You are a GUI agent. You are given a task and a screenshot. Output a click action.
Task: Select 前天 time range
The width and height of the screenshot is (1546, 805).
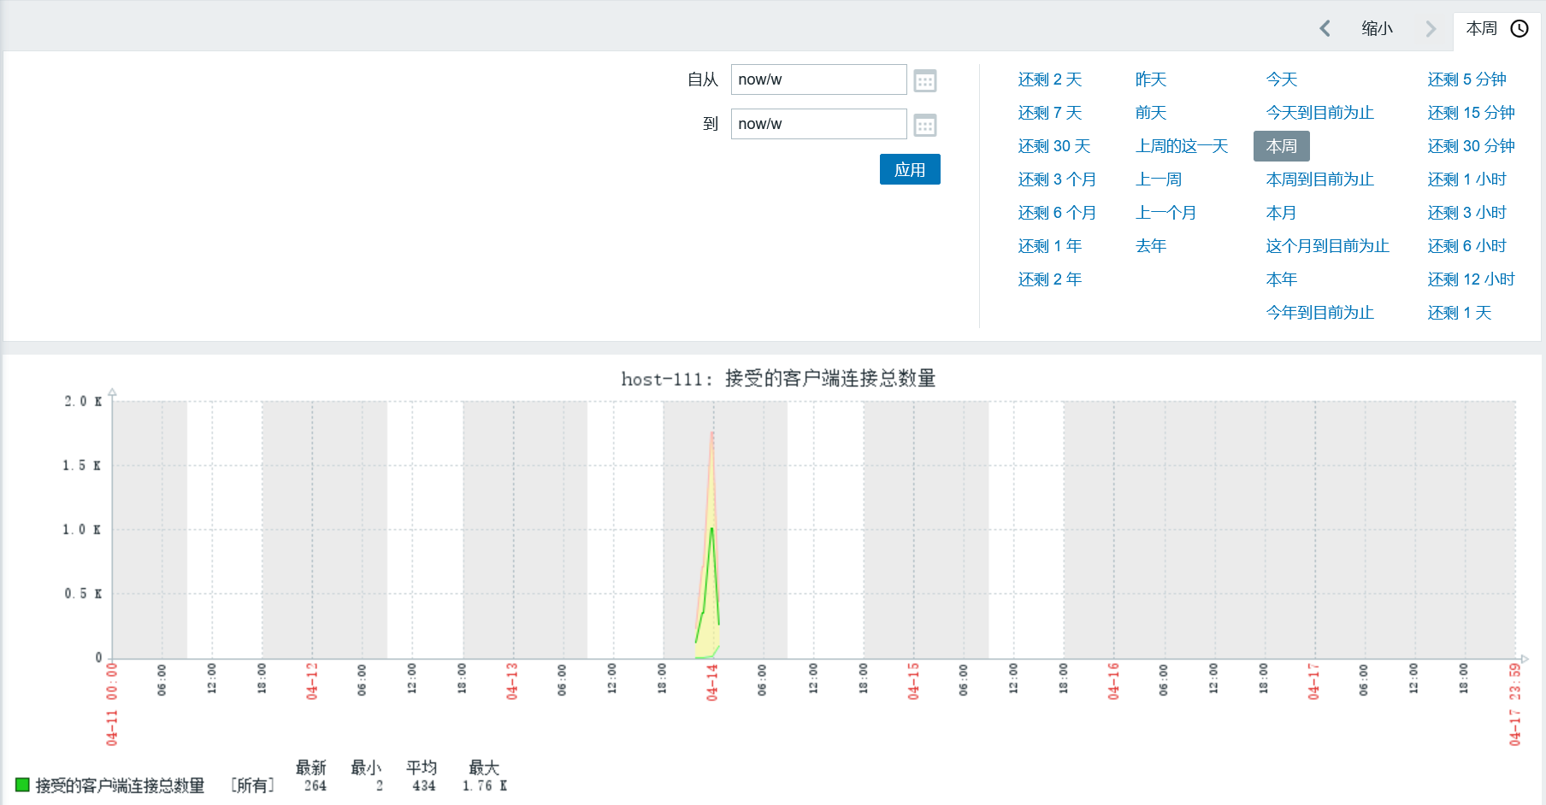tap(1151, 113)
